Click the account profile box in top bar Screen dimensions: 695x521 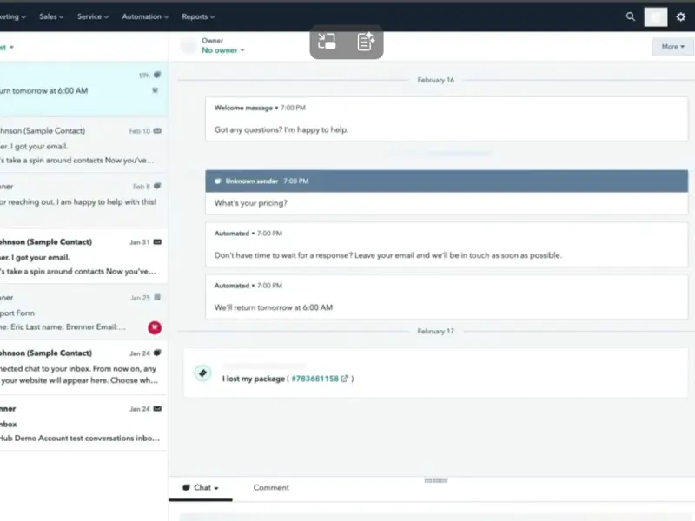(656, 16)
